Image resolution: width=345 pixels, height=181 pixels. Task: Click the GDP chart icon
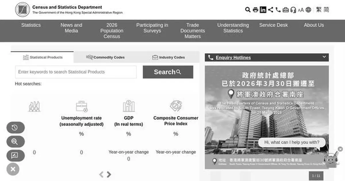click(129, 106)
